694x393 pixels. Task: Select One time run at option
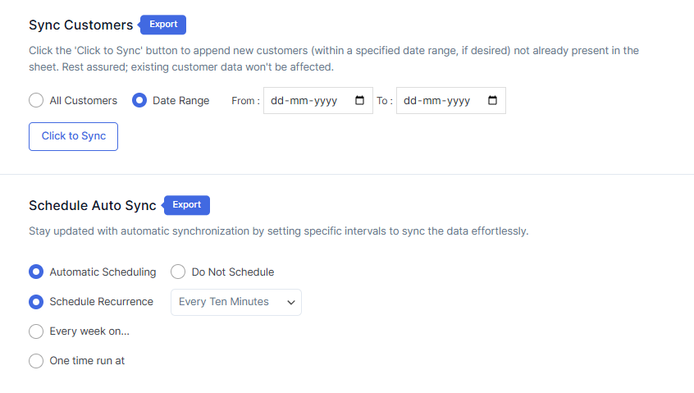coord(36,361)
